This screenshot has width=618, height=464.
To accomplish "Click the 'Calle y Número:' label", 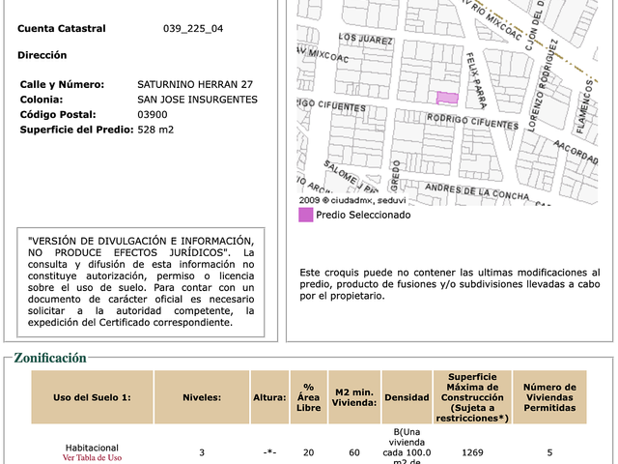I will click(x=62, y=84).
